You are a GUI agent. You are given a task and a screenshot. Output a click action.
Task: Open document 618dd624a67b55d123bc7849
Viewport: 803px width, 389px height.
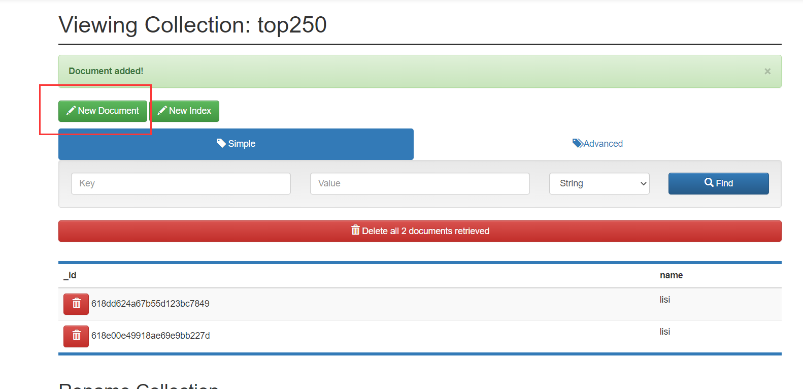(x=150, y=304)
